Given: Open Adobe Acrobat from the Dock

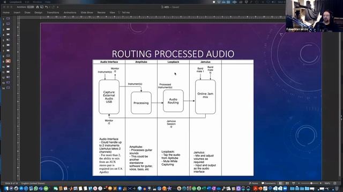Looking at the screenshot, I should tap(255, 188).
